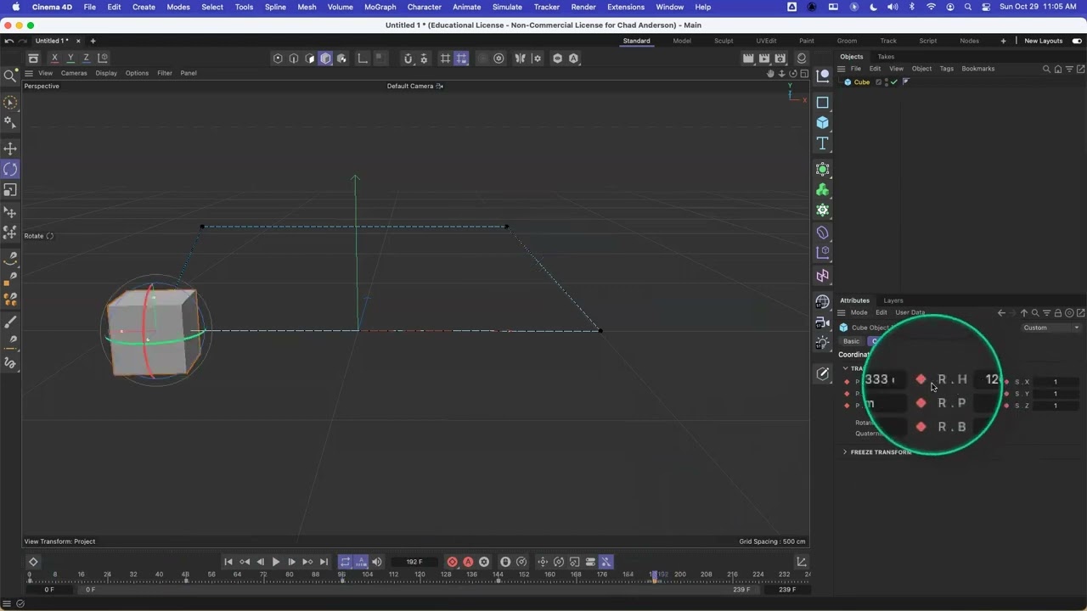1087x611 pixels.
Task: Open the New Layouts dropdown
Action: (1043, 41)
